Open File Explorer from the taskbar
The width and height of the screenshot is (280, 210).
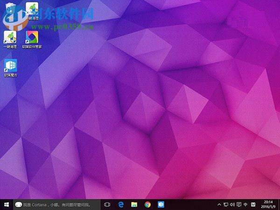(134, 205)
